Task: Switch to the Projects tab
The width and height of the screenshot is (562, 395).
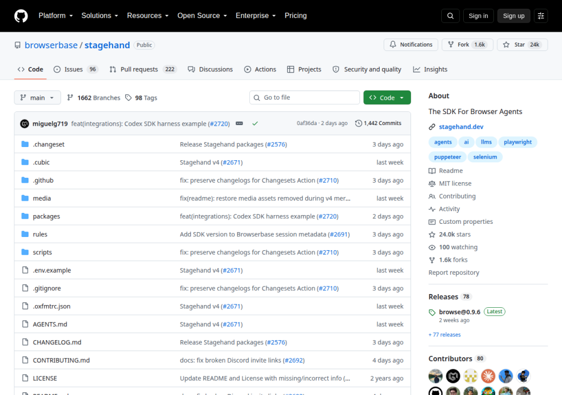Action: coord(304,69)
